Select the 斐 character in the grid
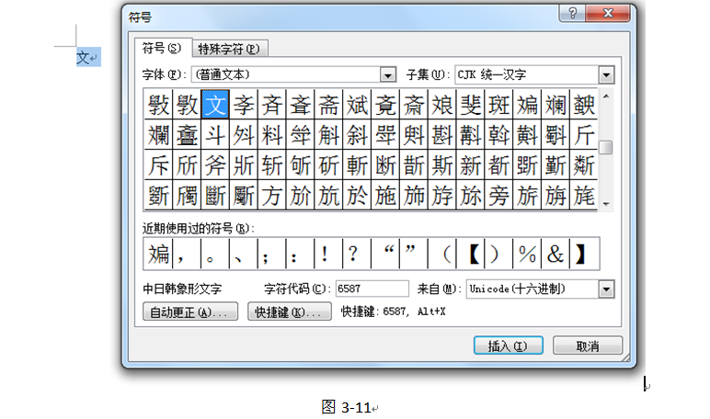Viewport: 710px width, 419px height. pyautogui.click(x=471, y=105)
